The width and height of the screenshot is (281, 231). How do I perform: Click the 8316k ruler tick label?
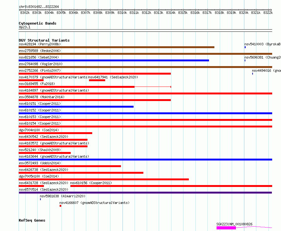tap(195, 13)
